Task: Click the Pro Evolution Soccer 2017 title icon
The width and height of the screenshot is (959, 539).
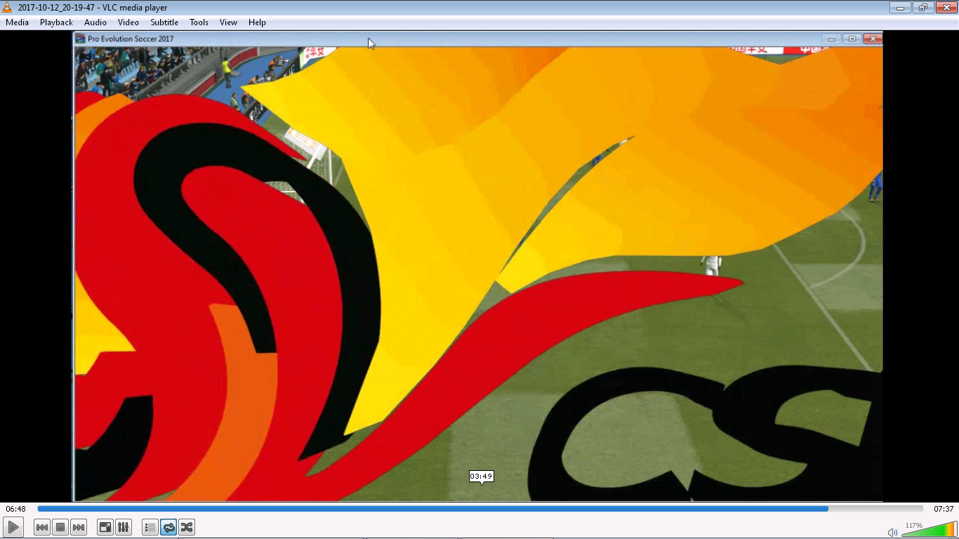Action: tap(81, 39)
